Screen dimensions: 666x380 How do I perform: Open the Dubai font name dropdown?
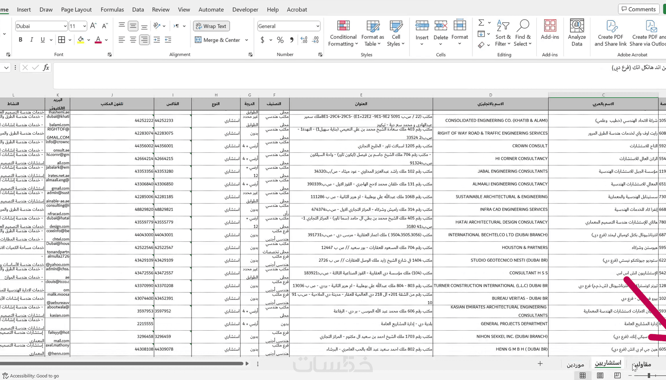tap(65, 26)
